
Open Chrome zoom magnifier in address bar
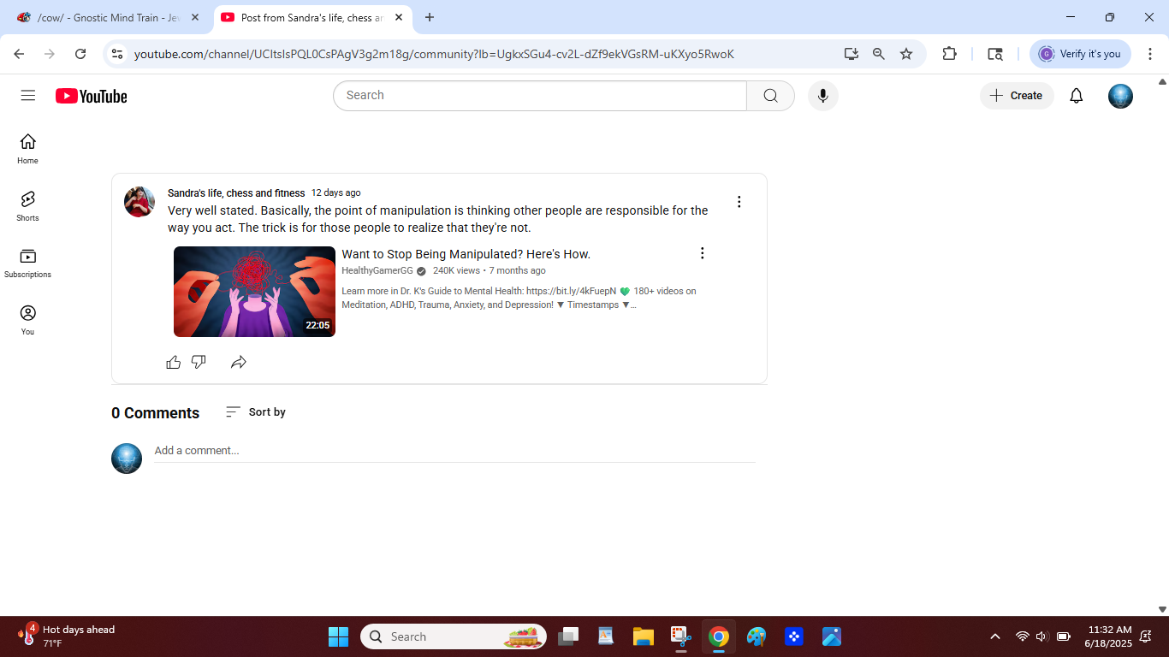[x=879, y=54]
